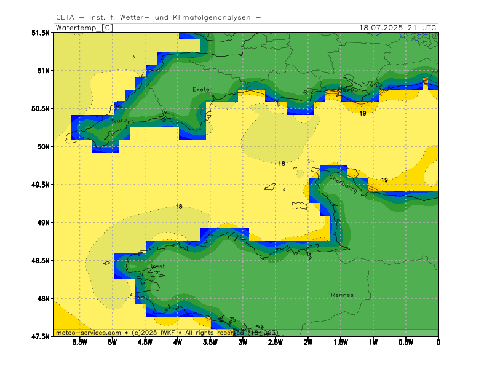Click the 51.5N latitude label
This screenshot has height=369, width=492.
[x=41, y=33]
